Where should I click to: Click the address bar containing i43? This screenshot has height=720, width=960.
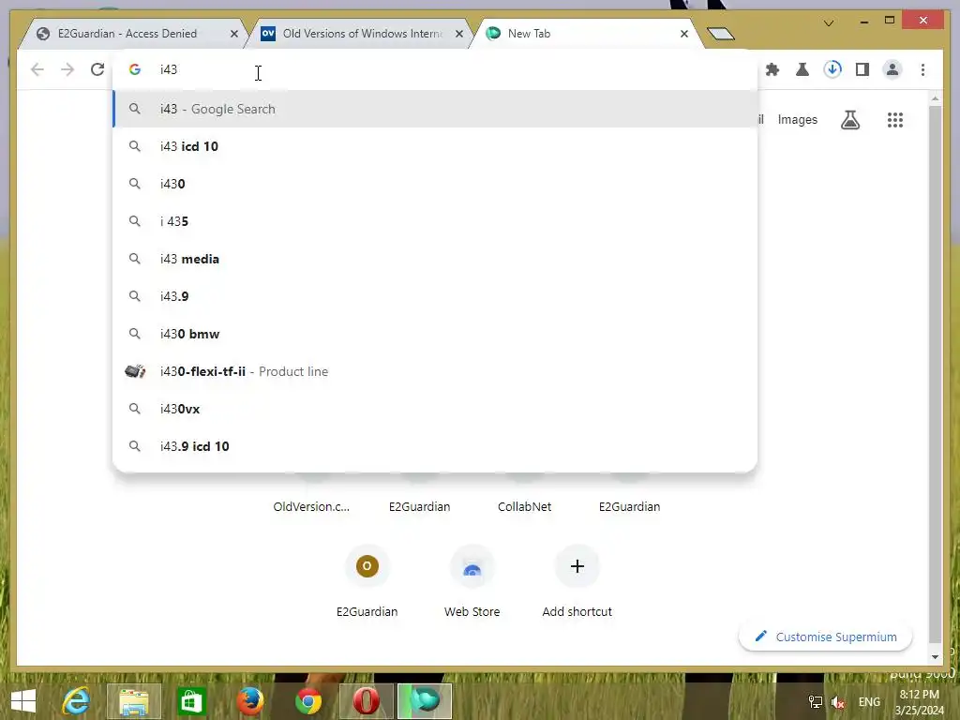[435, 69]
